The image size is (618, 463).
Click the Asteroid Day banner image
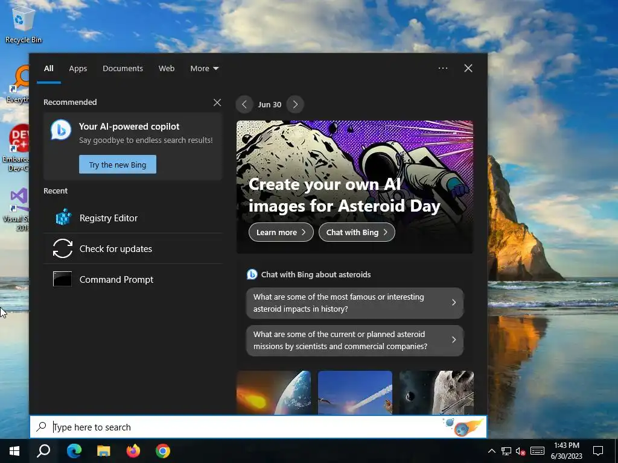355,187
